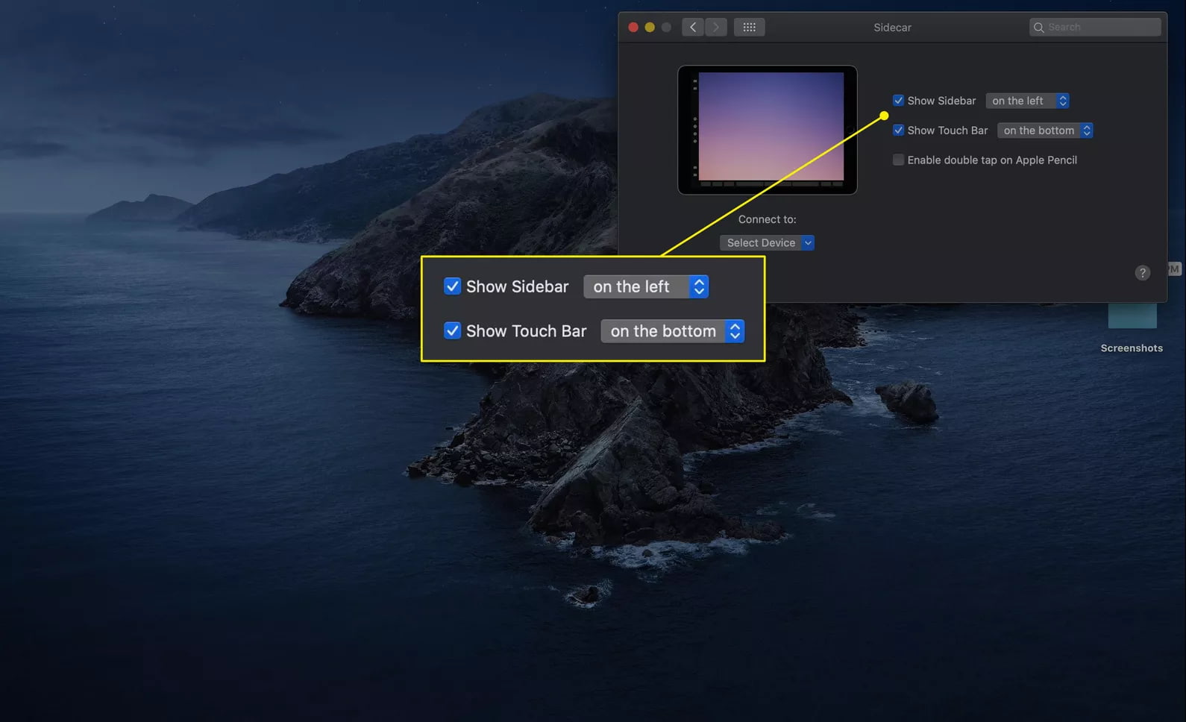Show all preferences with the grid icon
This screenshot has height=722, width=1186.
749,28
